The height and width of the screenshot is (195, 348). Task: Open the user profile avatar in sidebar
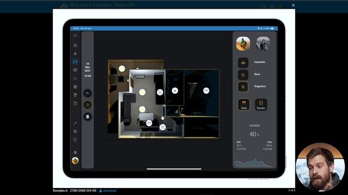[75, 160]
